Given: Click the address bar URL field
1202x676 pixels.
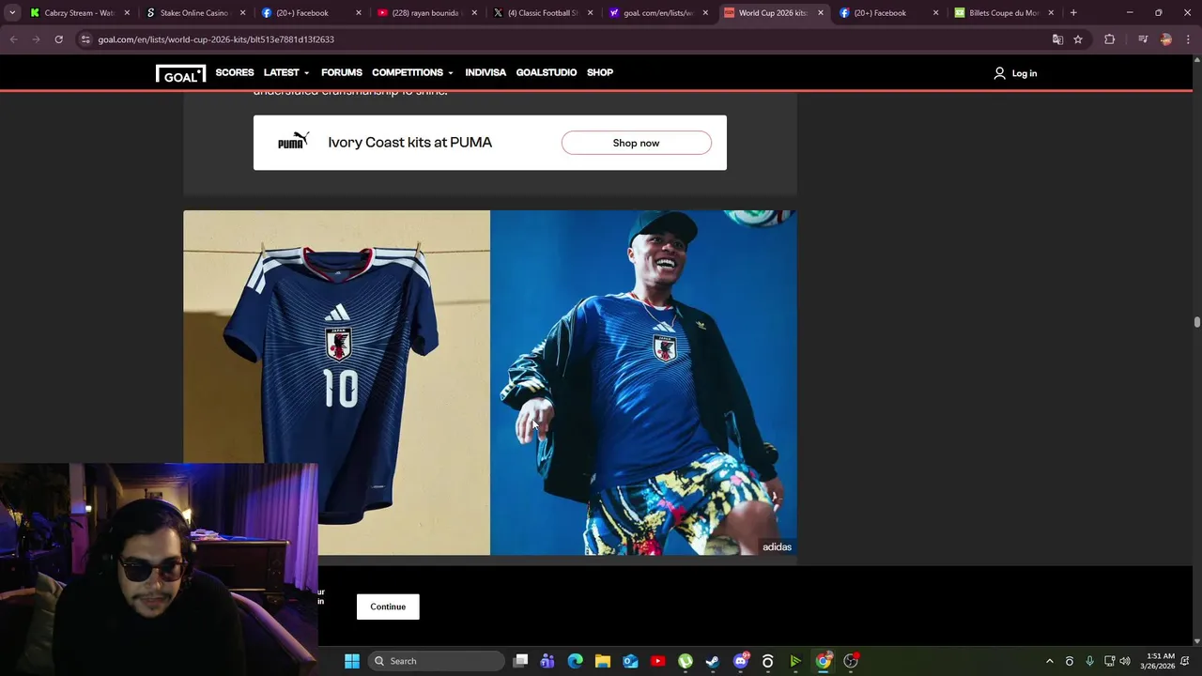Looking at the screenshot, I should (x=563, y=39).
